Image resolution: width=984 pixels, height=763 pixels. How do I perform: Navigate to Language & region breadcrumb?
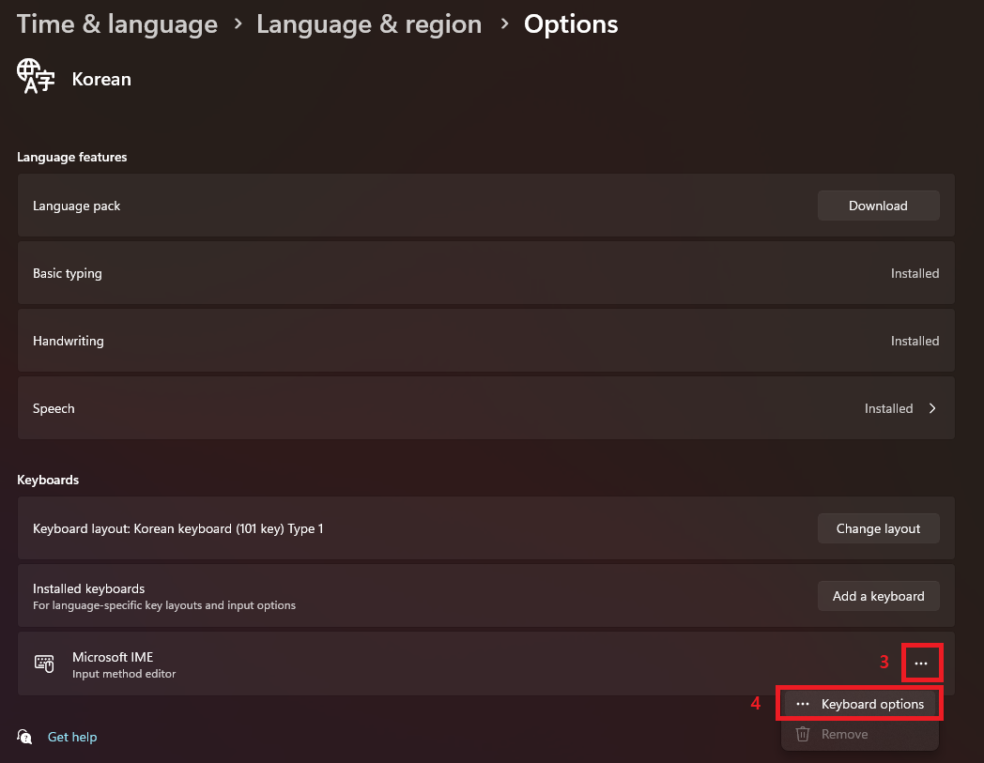tap(369, 24)
